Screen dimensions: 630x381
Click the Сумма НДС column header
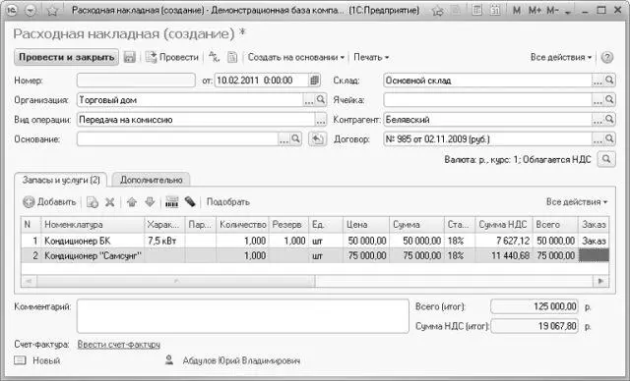tap(504, 224)
